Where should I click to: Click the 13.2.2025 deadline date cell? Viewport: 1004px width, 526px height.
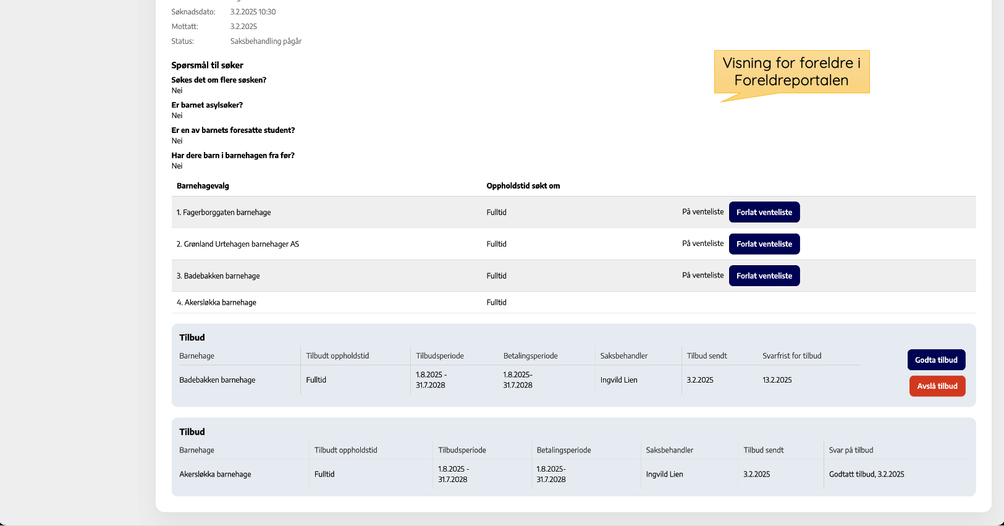tap(777, 380)
